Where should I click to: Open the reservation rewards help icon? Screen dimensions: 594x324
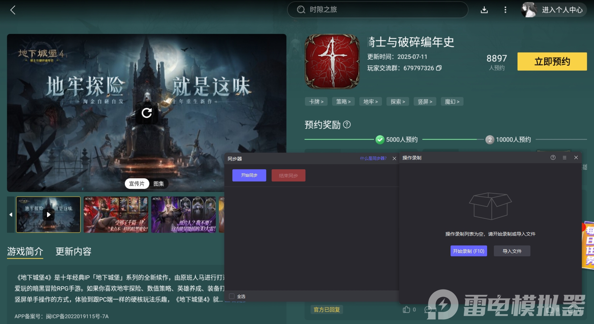click(347, 125)
